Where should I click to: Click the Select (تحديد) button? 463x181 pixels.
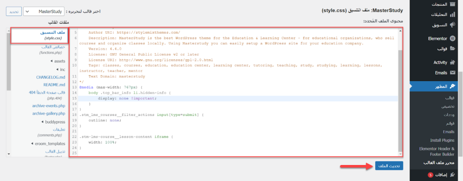[14, 11]
